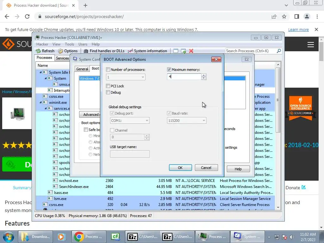The height and width of the screenshot is (243, 324).
Task: Uncheck Maximum memory checkbox
Action: tap(169, 70)
